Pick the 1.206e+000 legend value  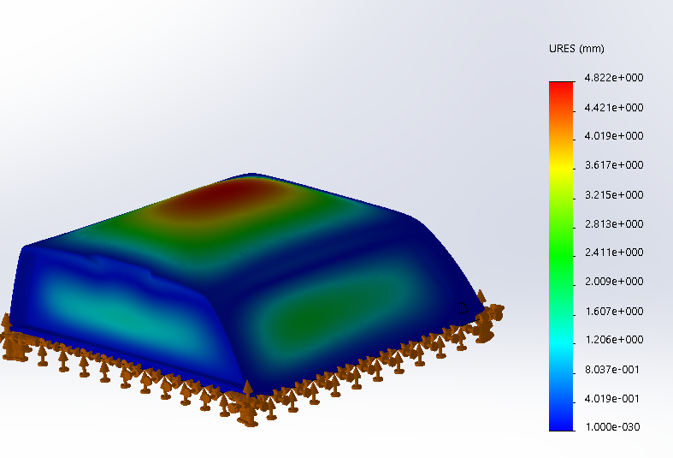pos(613,340)
